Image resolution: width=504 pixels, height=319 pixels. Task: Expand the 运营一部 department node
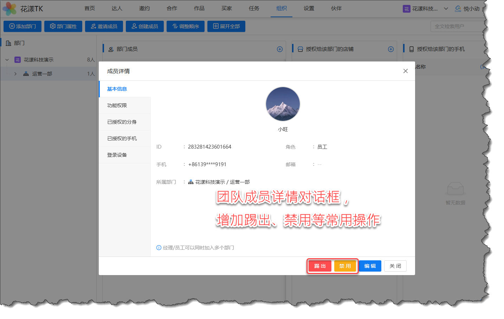[15, 74]
